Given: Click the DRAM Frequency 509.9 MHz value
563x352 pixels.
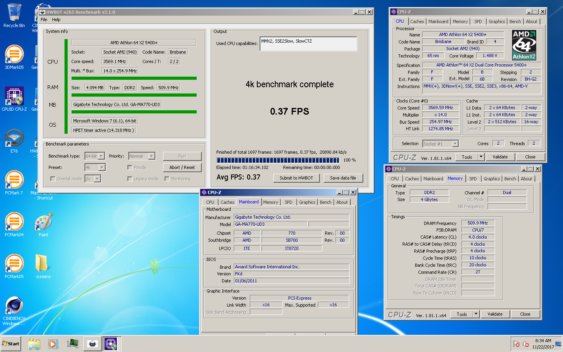Looking at the screenshot, I should (x=478, y=223).
